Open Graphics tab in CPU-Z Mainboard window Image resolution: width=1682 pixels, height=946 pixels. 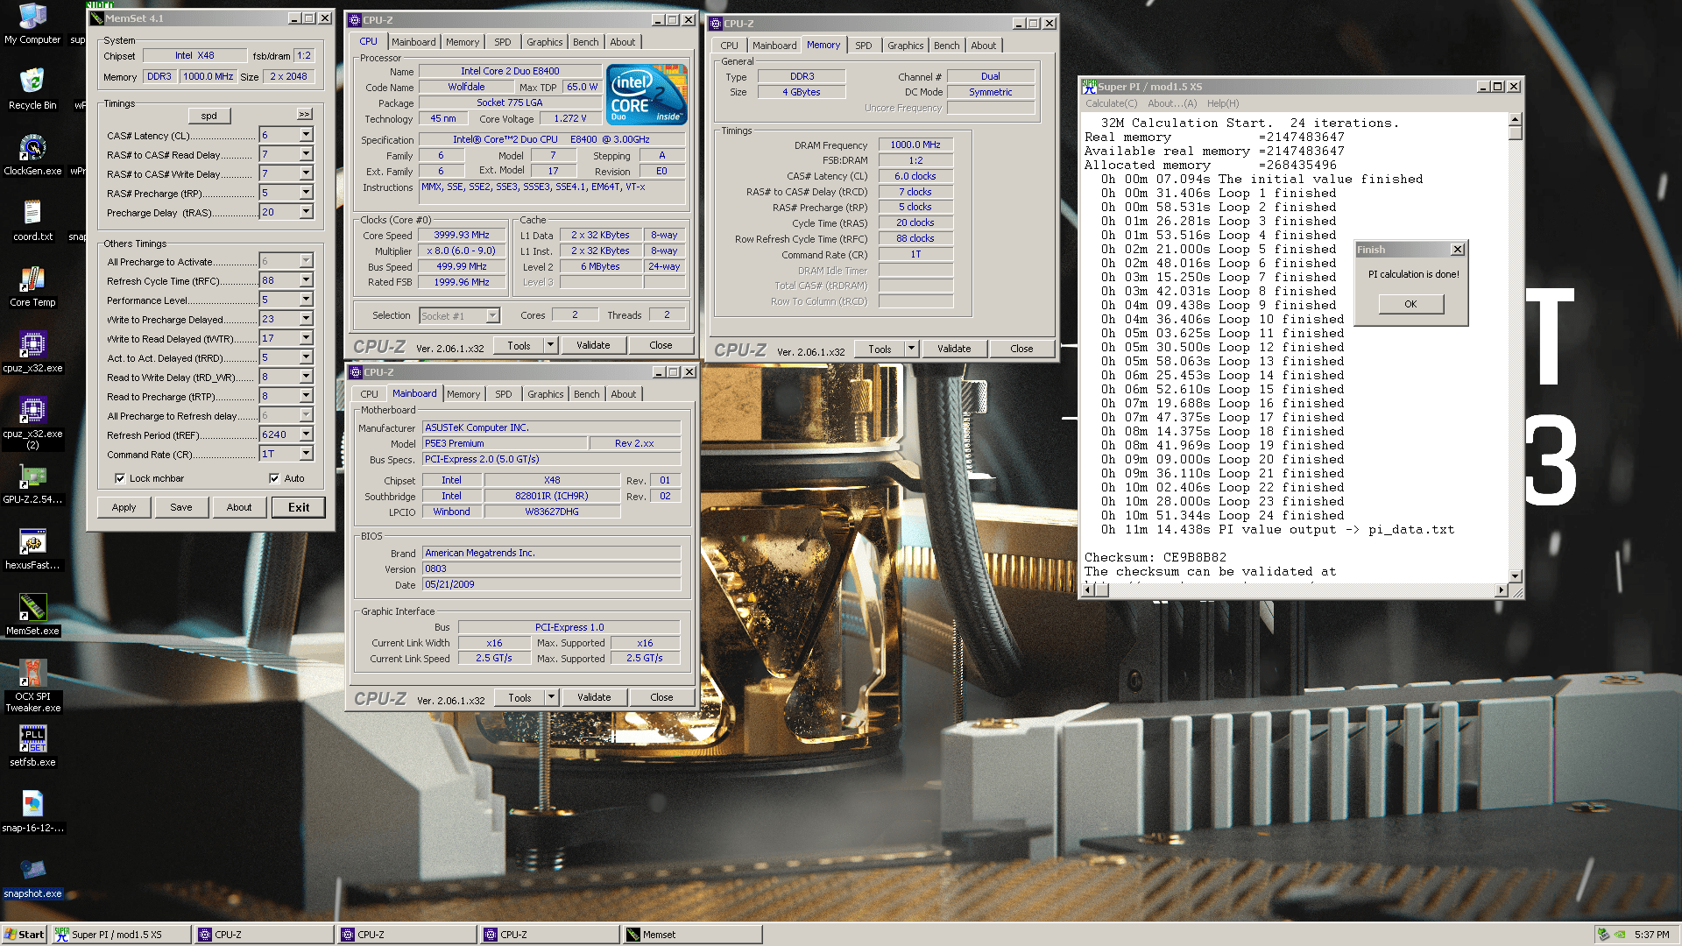point(546,394)
